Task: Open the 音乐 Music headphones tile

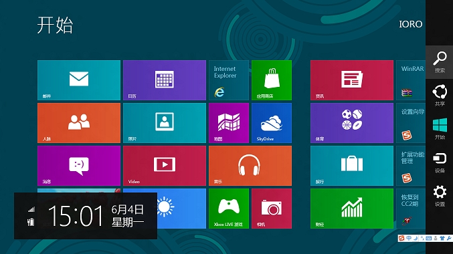Action: pos(250,166)
